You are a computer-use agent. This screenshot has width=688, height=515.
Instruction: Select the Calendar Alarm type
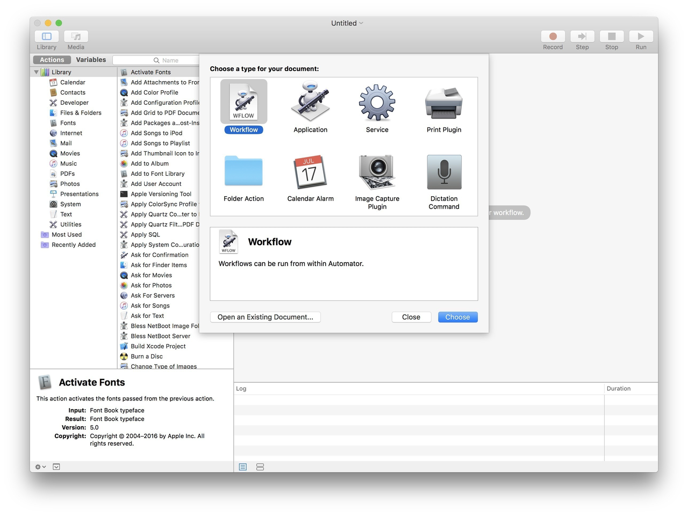tap(310, 178)
